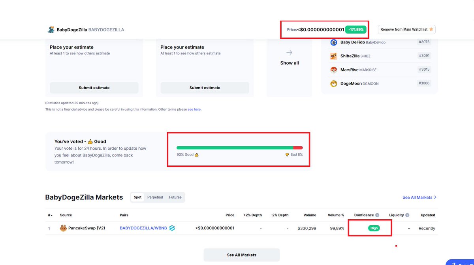The width and height of the screenshot is (474, 265).
Task: Open ShibaZilla SHIBZ from the list
Action: tap(355, 56)
